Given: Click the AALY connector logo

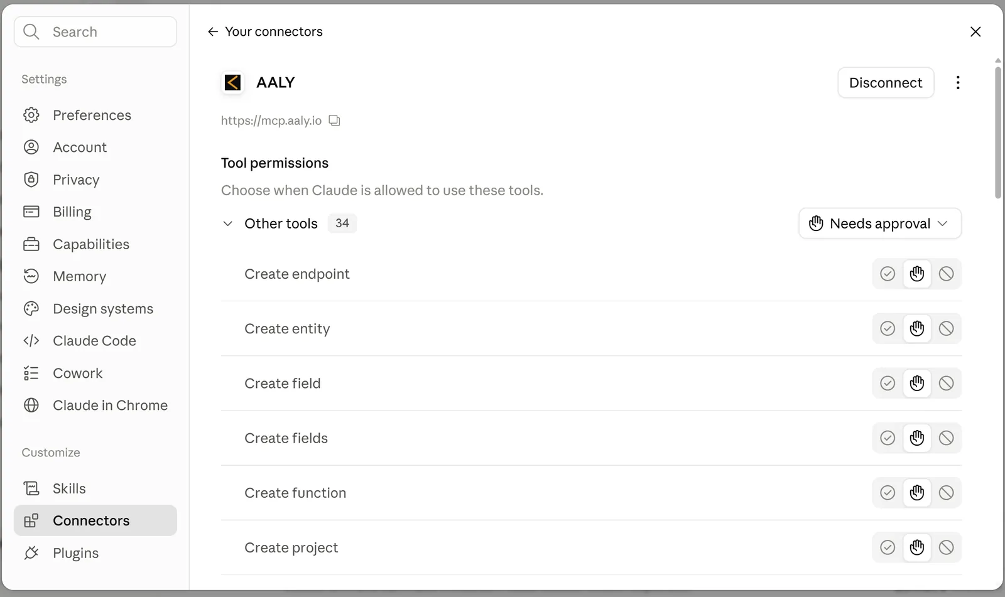Looking at the screenshot, I should click(x=232, y=82).
